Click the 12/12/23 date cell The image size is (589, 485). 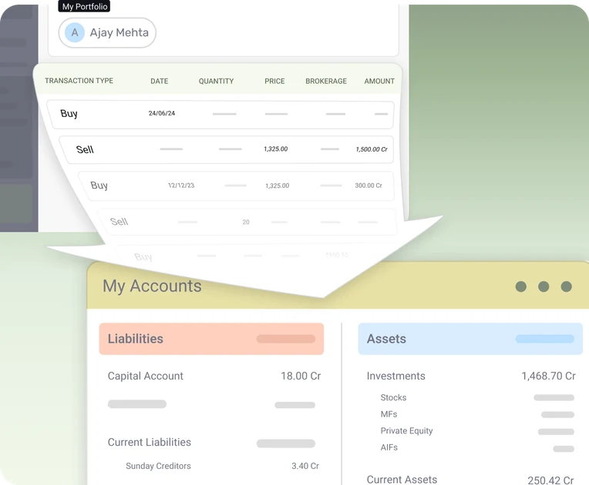[x=181, y=186]
